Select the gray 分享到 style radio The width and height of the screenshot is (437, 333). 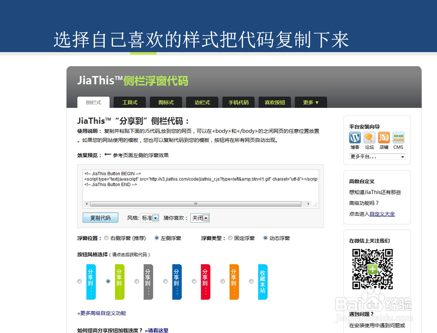point(136,281)
